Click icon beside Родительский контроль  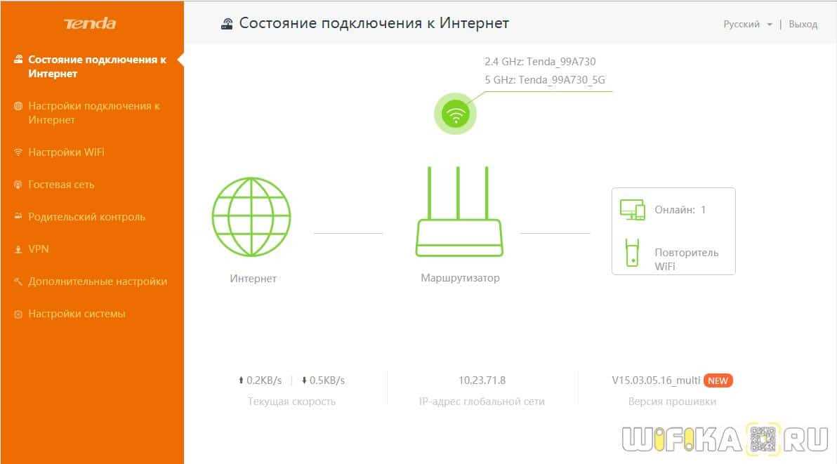(x=18, y=216)
